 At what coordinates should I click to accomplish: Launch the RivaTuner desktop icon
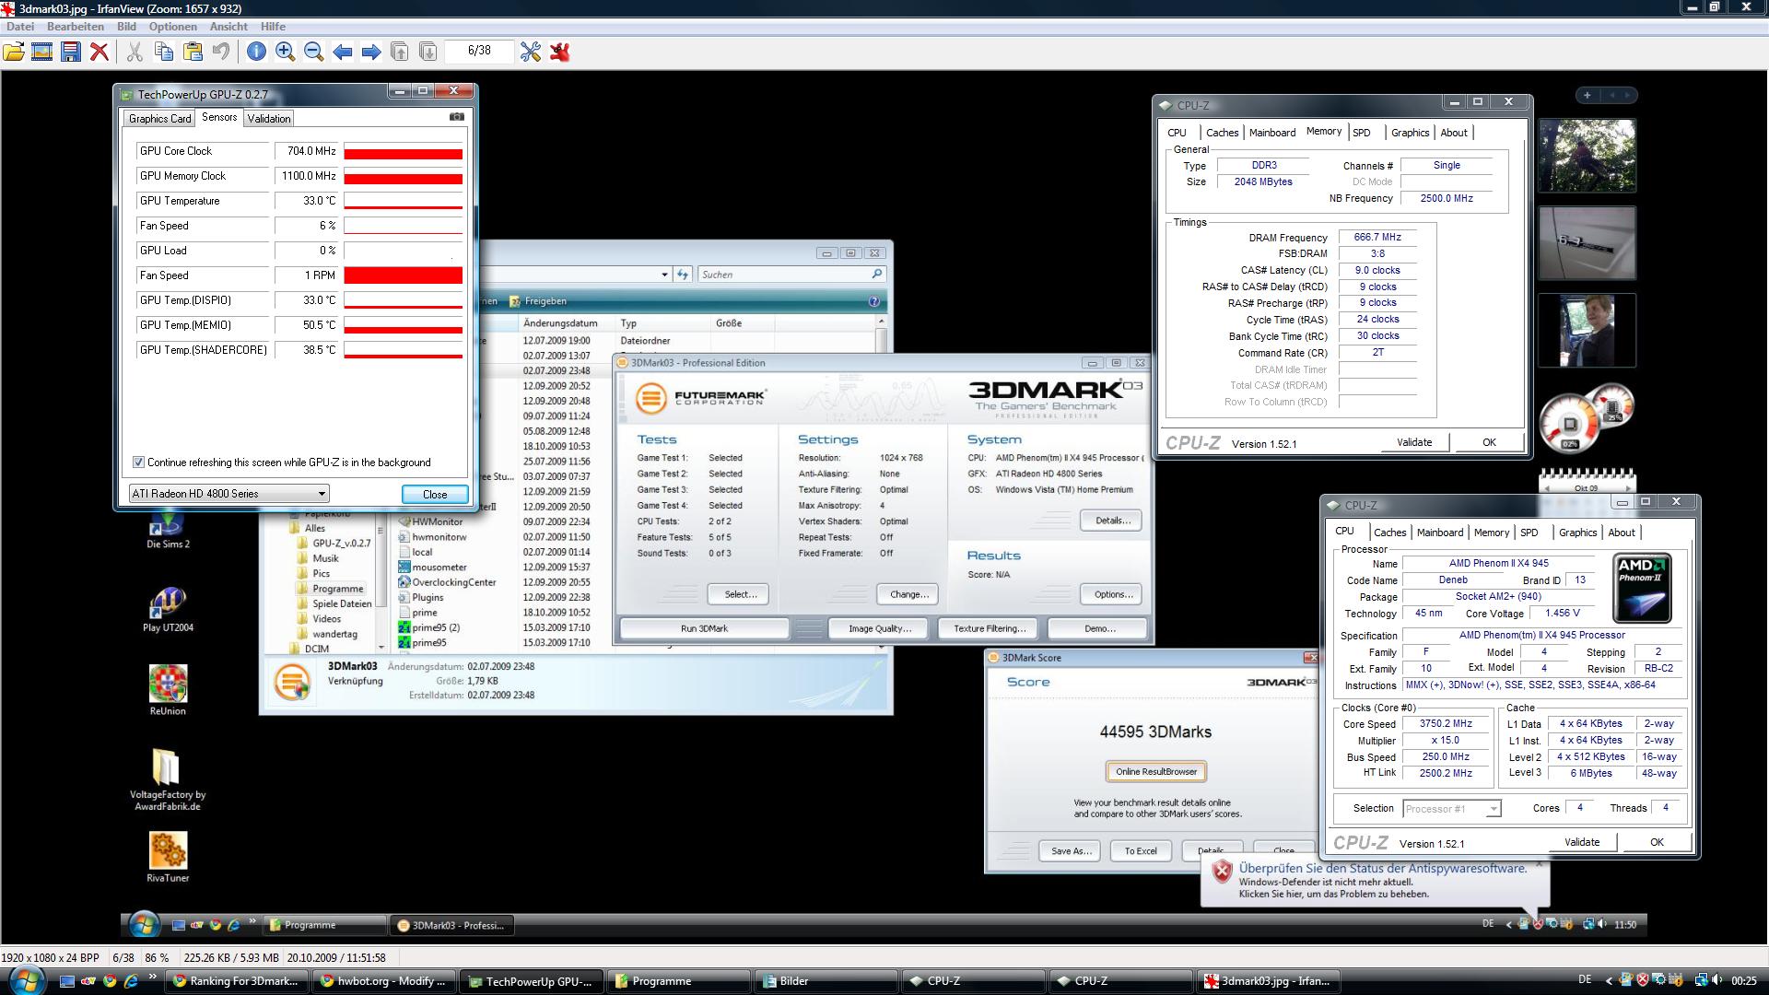point(168,857)
